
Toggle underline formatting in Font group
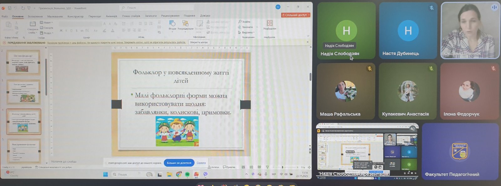[71, 31]
